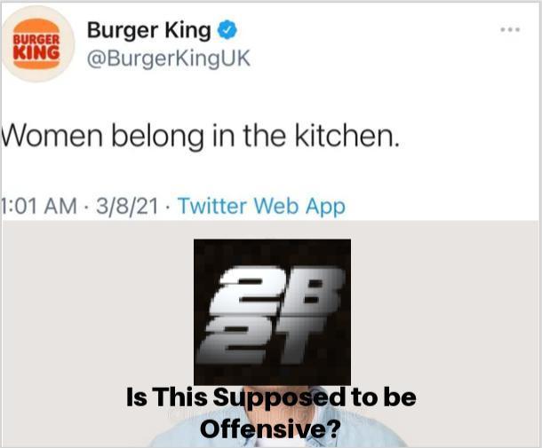This screenshot has height=448, width=542.
Task: Click the word "belong" in the tweet
Action: click(157, 137)
